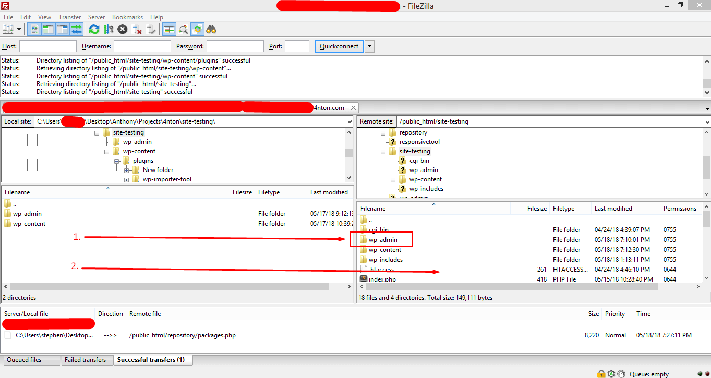The image size is (711, 378).
Task: Toggle local directory tree display
Action: click(49, 29)
